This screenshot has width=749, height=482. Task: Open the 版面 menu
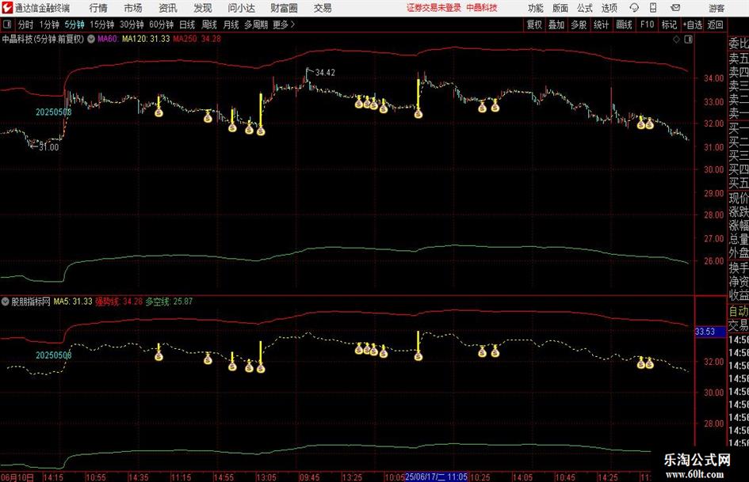coord(560,8)
